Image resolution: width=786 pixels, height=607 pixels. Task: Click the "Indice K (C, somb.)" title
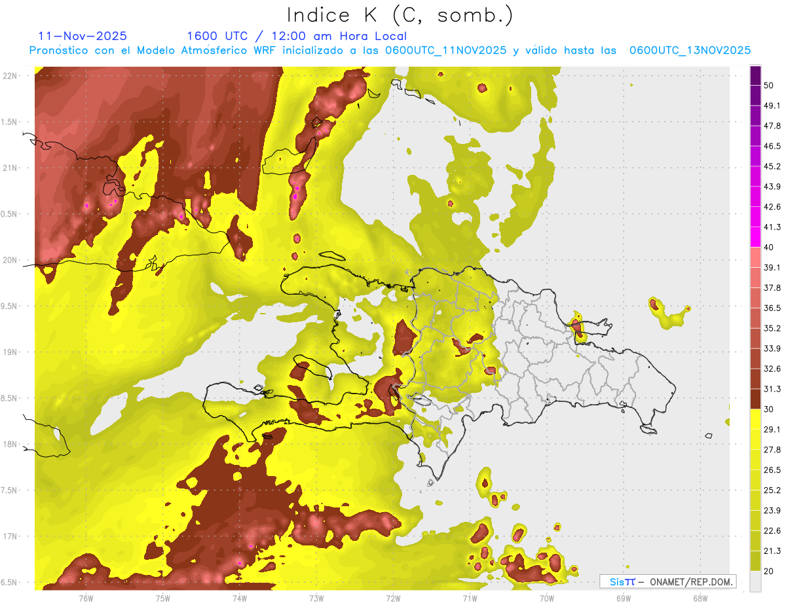click(400, 15)
